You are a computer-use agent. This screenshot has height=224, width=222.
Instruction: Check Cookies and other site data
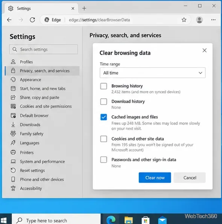103,139
